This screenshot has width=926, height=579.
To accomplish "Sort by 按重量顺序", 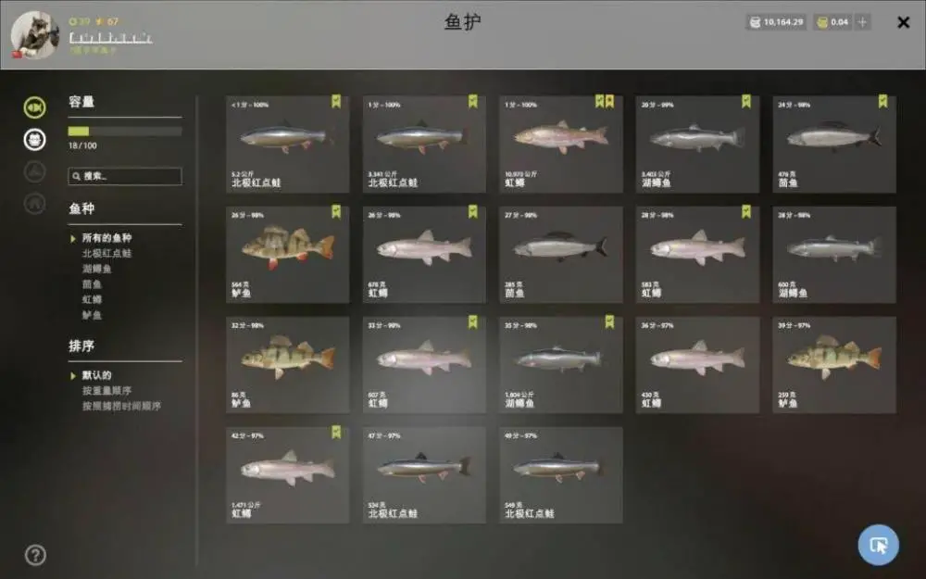I will point(106,391).
